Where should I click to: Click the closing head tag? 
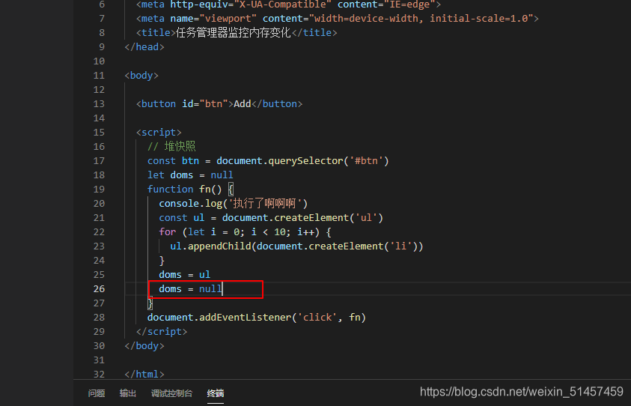pos(144,47)
